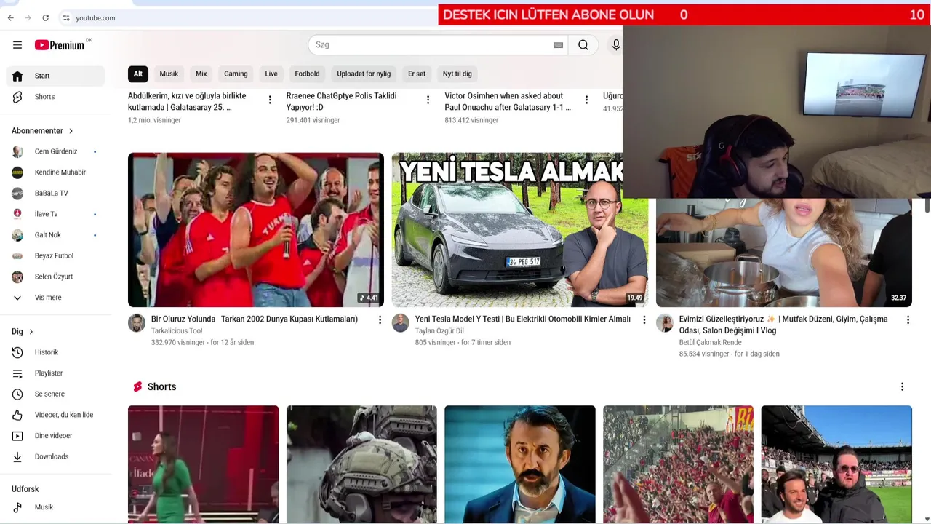Open Kendine Muhabir subscription channel
This screenshot has height=524, width=931.
(x=55, y=172)
